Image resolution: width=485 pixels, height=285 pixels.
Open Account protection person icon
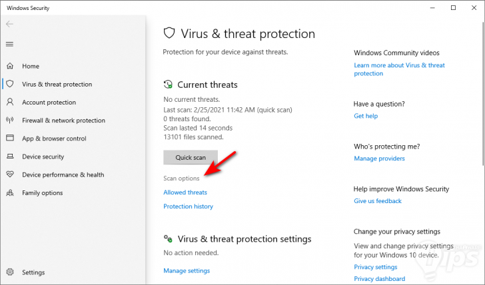click(x=9, y=103)
